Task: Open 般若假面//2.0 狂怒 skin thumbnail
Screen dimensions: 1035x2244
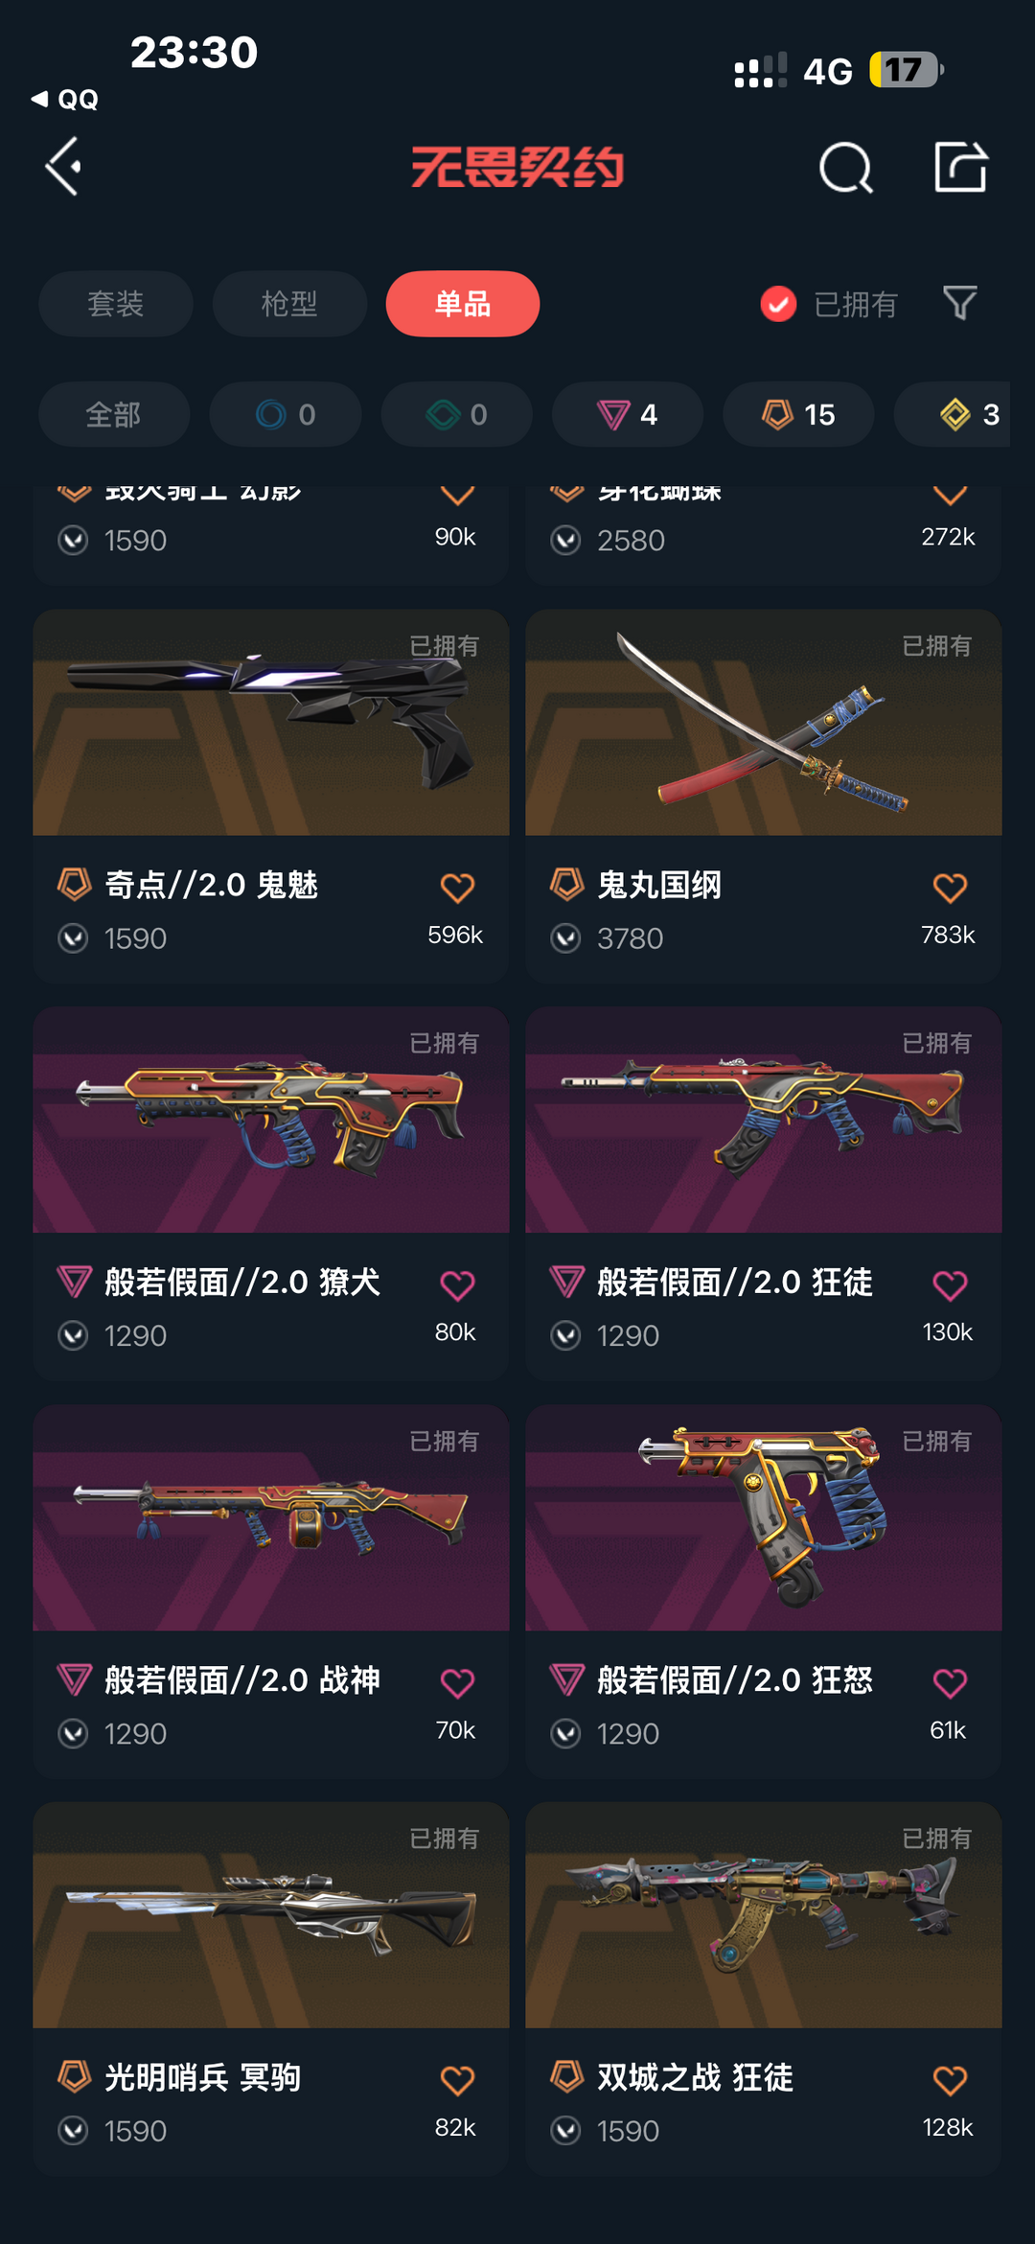Action: pos(764,1517)
